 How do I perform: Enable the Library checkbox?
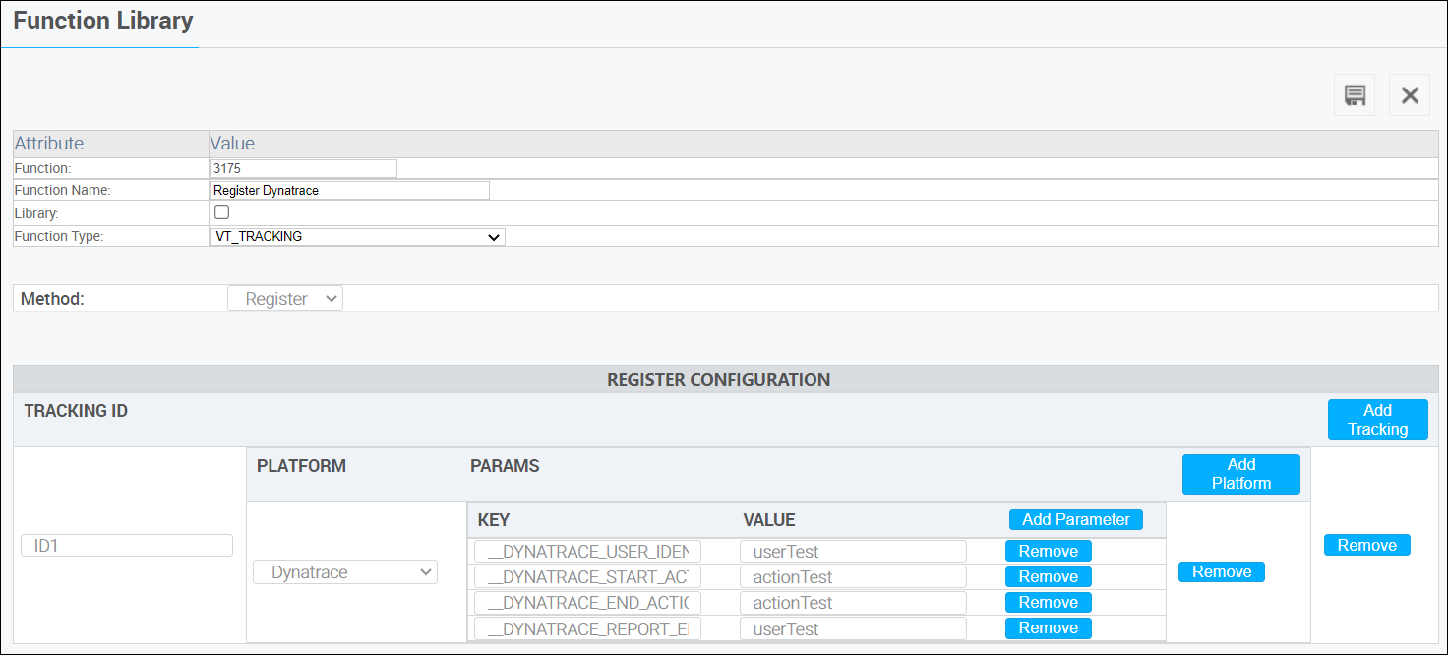tap(221, 211)
